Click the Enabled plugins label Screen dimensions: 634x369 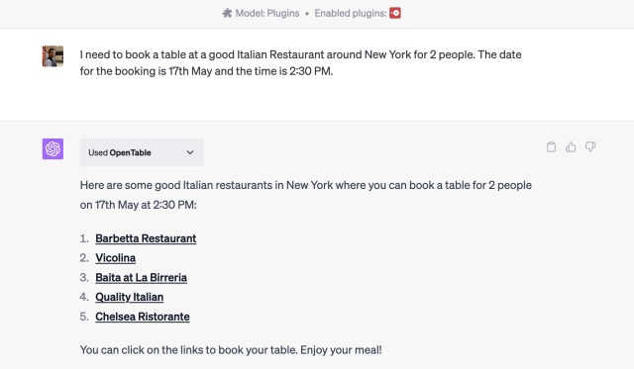pyautogui.click(x=351, y=13)
